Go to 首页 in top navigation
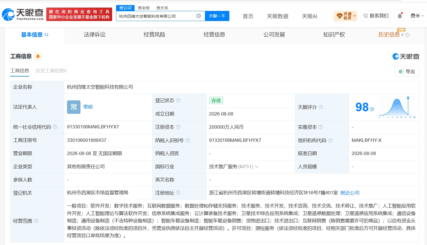Image resolution: width=427 pixels, height=245 pixels. point(248,16)
